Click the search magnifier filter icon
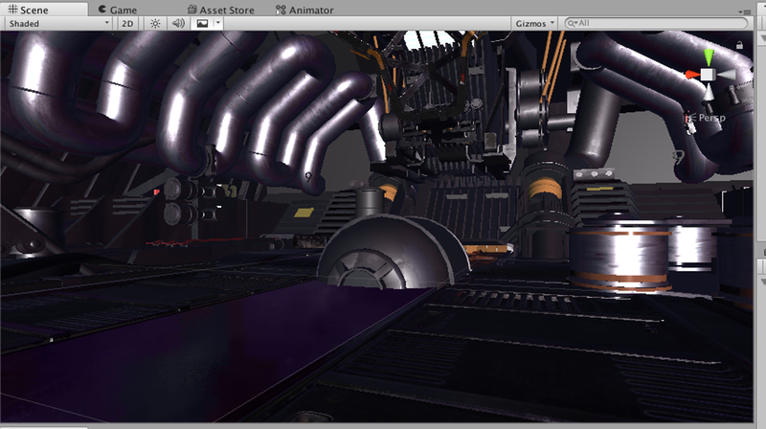This screenshot has width=766, height=429. [573, 23]
